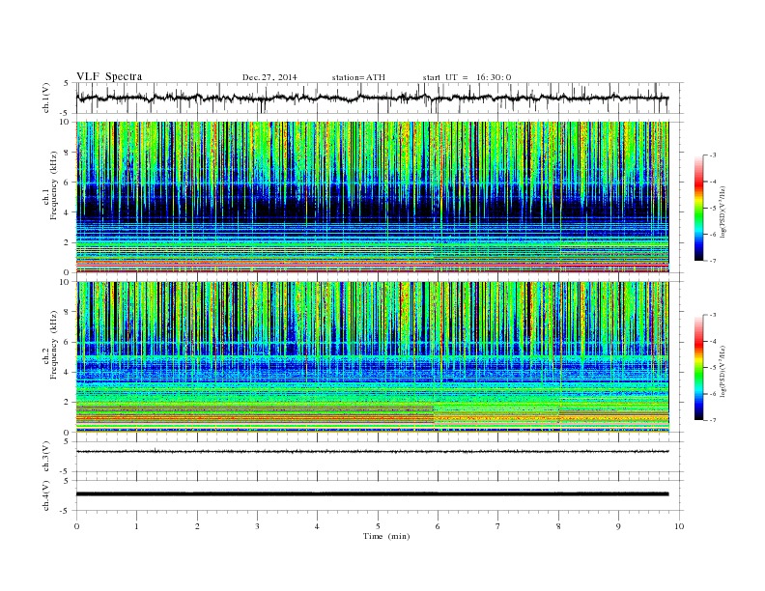Select the "ch.1 Frequency (kHz)" axis label
The image size is (765, 591).
(50, 185)
